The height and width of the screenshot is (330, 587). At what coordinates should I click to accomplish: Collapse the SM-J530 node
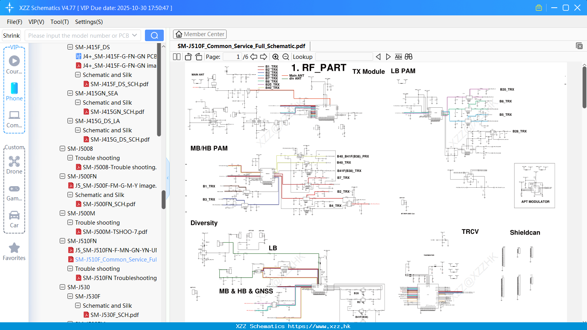tap(62, 287)
